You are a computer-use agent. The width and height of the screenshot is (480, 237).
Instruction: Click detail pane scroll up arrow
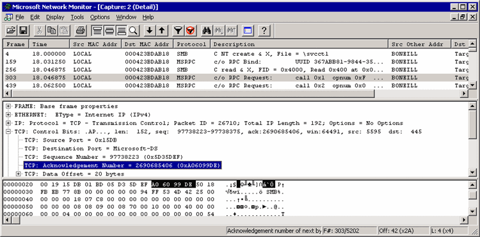[472, 106]
